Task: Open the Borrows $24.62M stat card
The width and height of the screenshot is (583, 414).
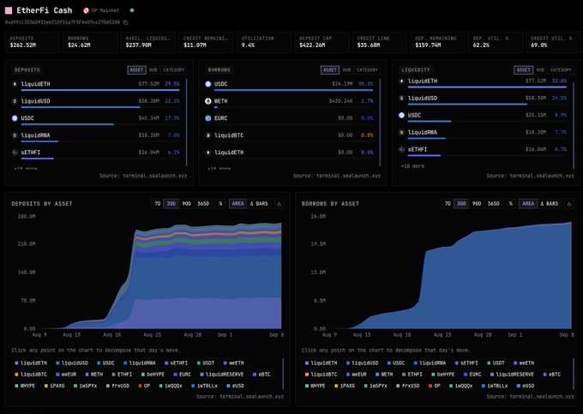Action: [90, 42]
